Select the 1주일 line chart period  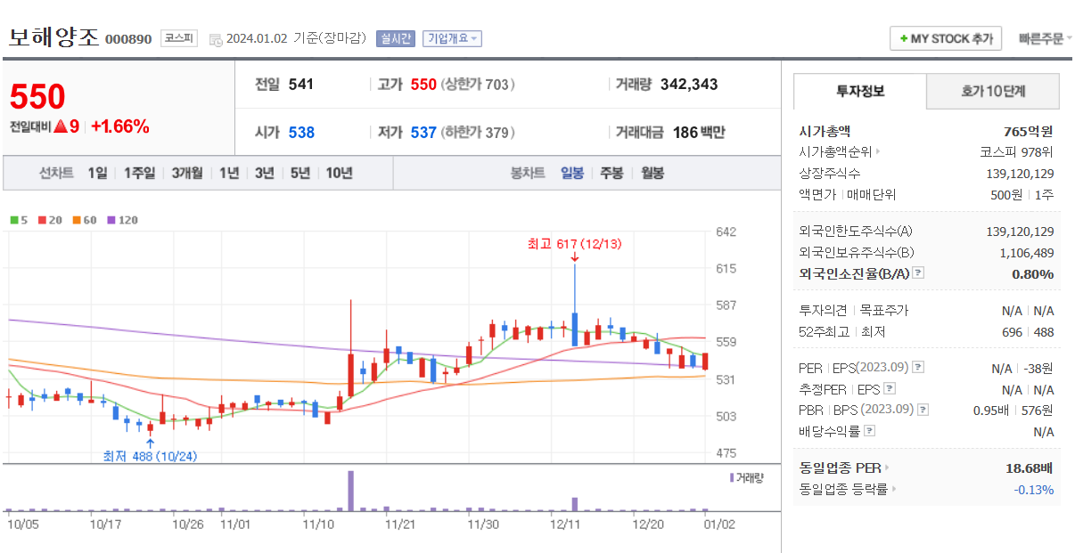pyautogui.click(x=140, y=174)
